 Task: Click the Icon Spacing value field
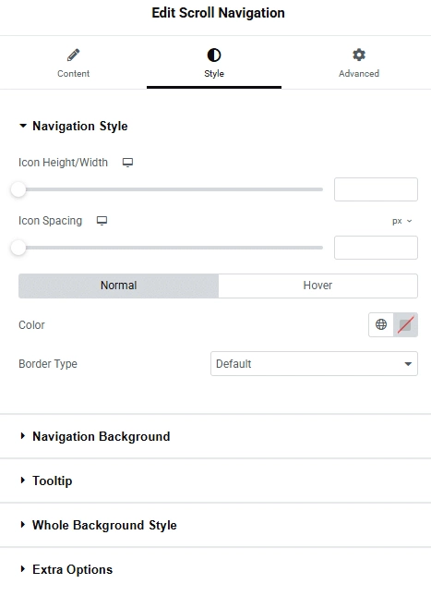click(x=376, y=248)
